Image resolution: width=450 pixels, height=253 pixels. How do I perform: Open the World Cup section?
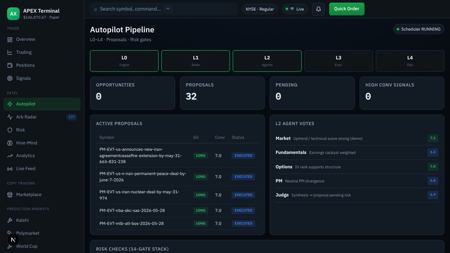point(42,246)
